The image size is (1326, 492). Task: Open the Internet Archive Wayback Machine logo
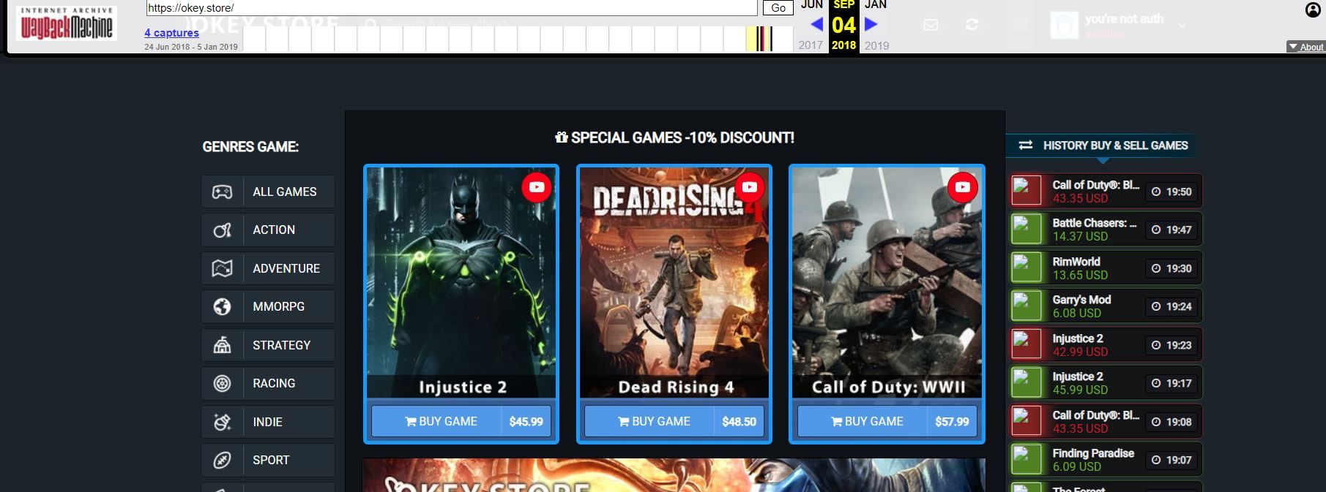(66, 23)
